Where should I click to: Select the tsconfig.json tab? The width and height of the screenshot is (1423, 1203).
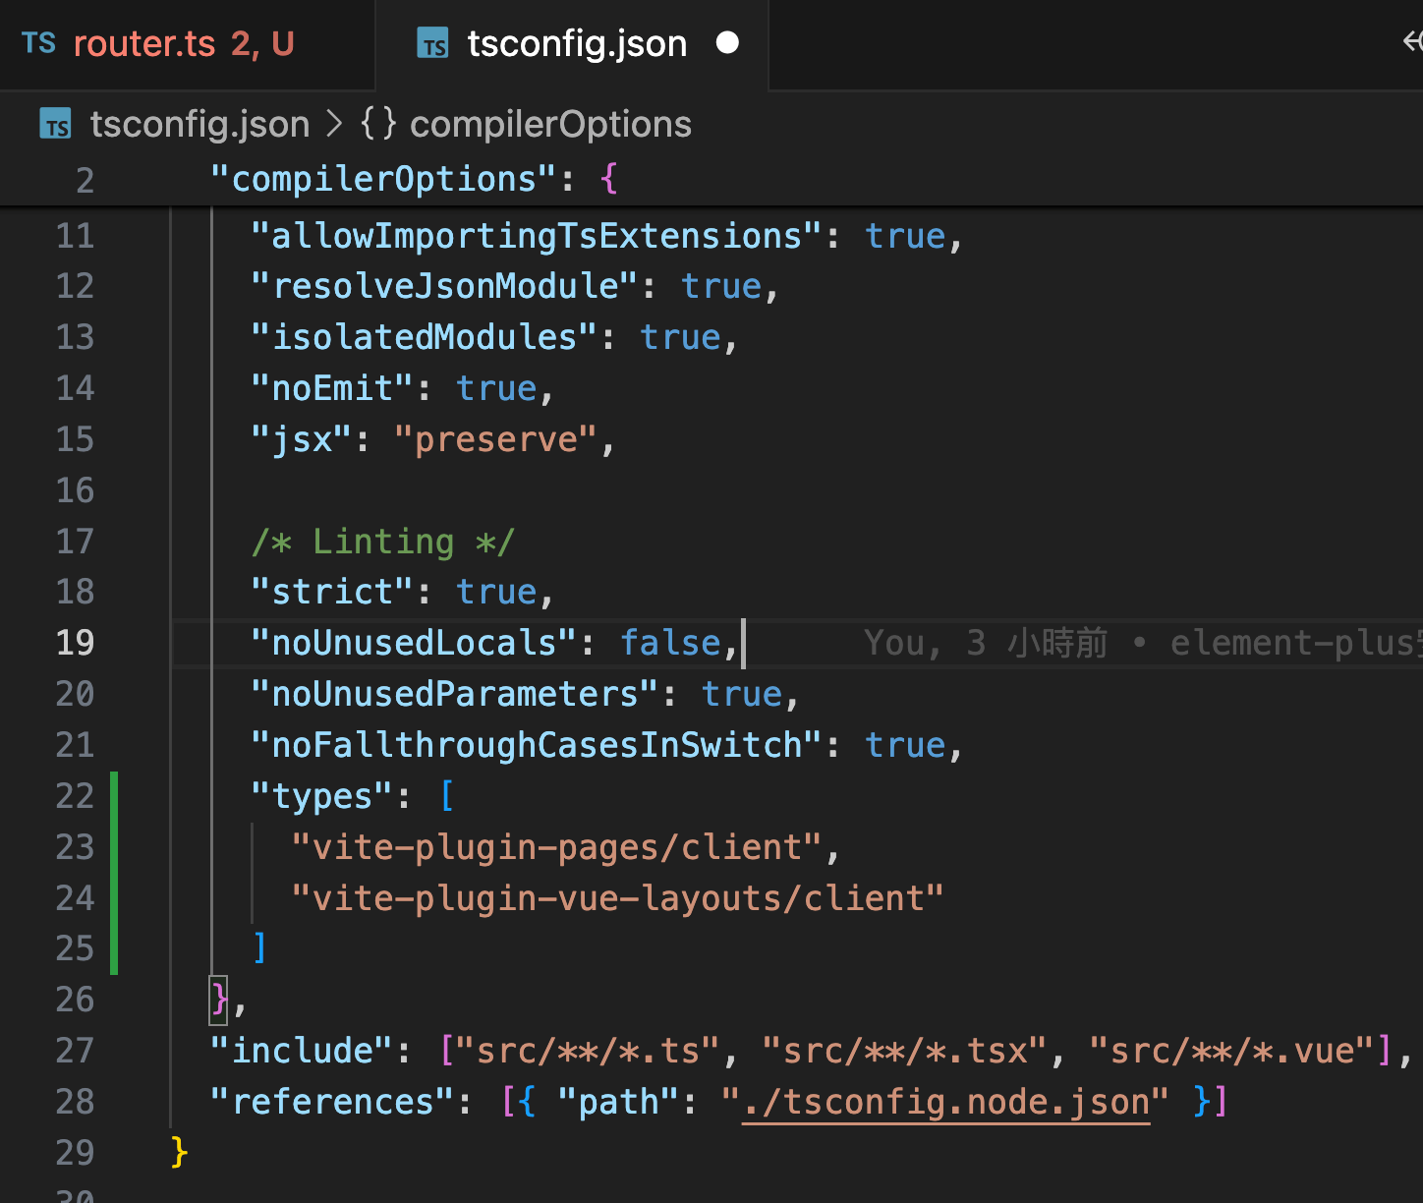pyautogui.click(x=576, y=44)
